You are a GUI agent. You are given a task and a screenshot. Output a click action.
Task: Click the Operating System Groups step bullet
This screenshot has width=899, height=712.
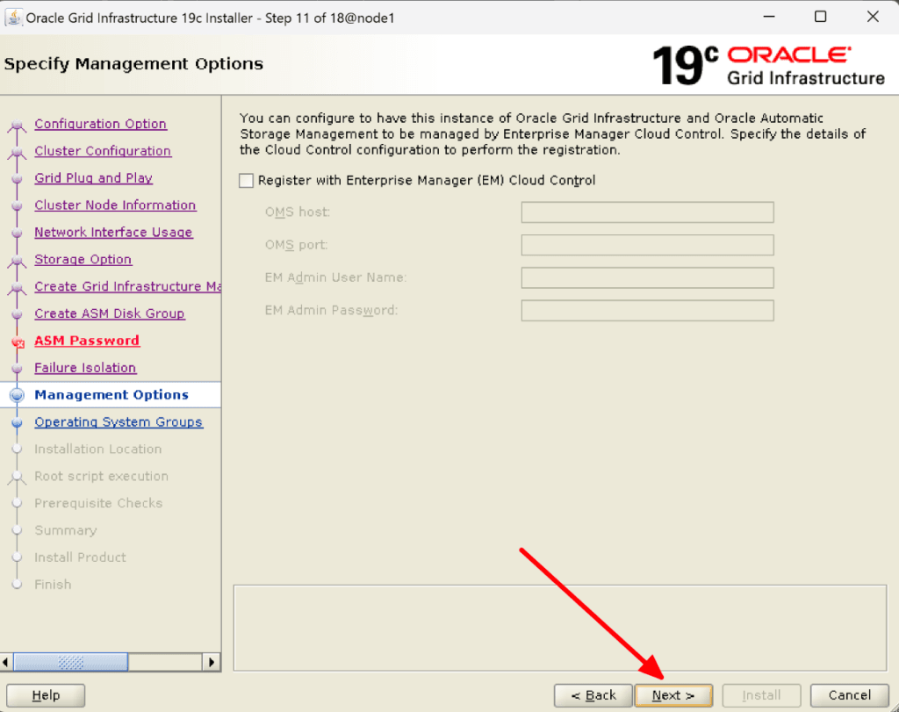coord(18,422)
